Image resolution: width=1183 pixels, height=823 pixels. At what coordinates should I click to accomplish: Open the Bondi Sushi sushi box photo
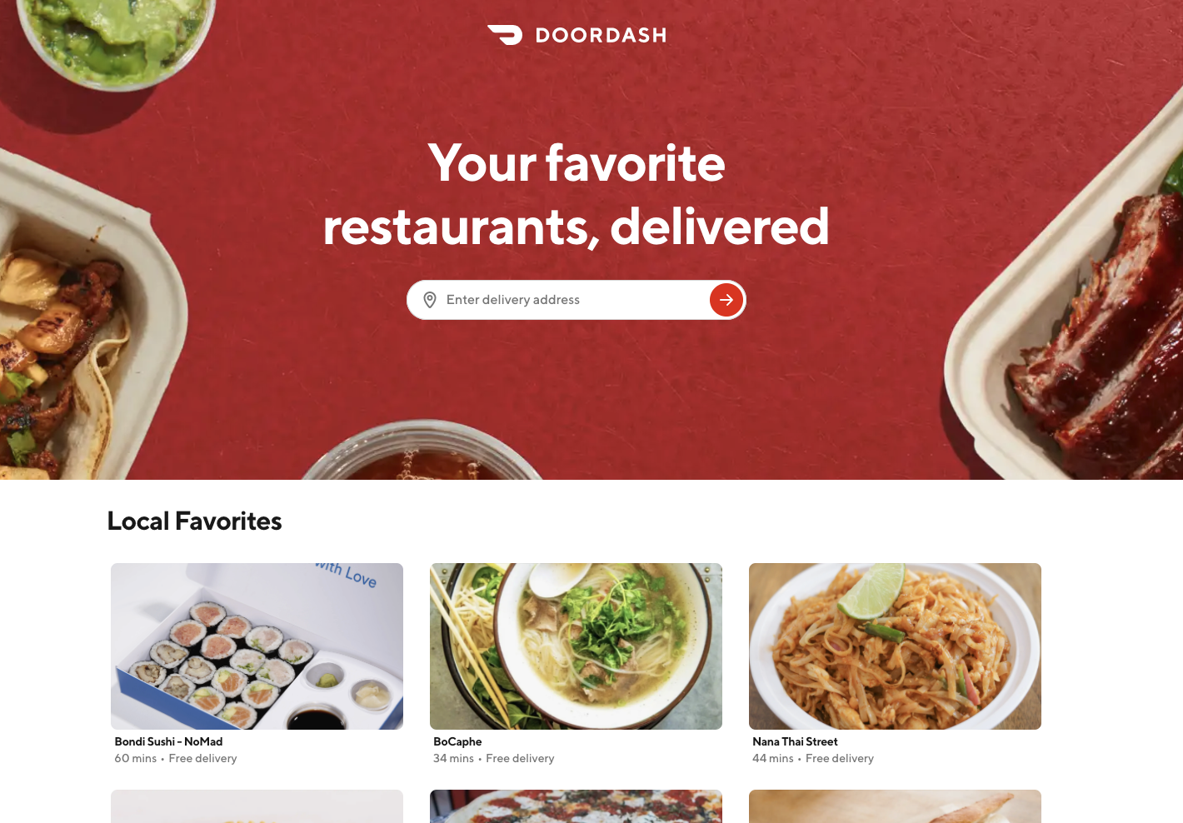coord(257,646)
